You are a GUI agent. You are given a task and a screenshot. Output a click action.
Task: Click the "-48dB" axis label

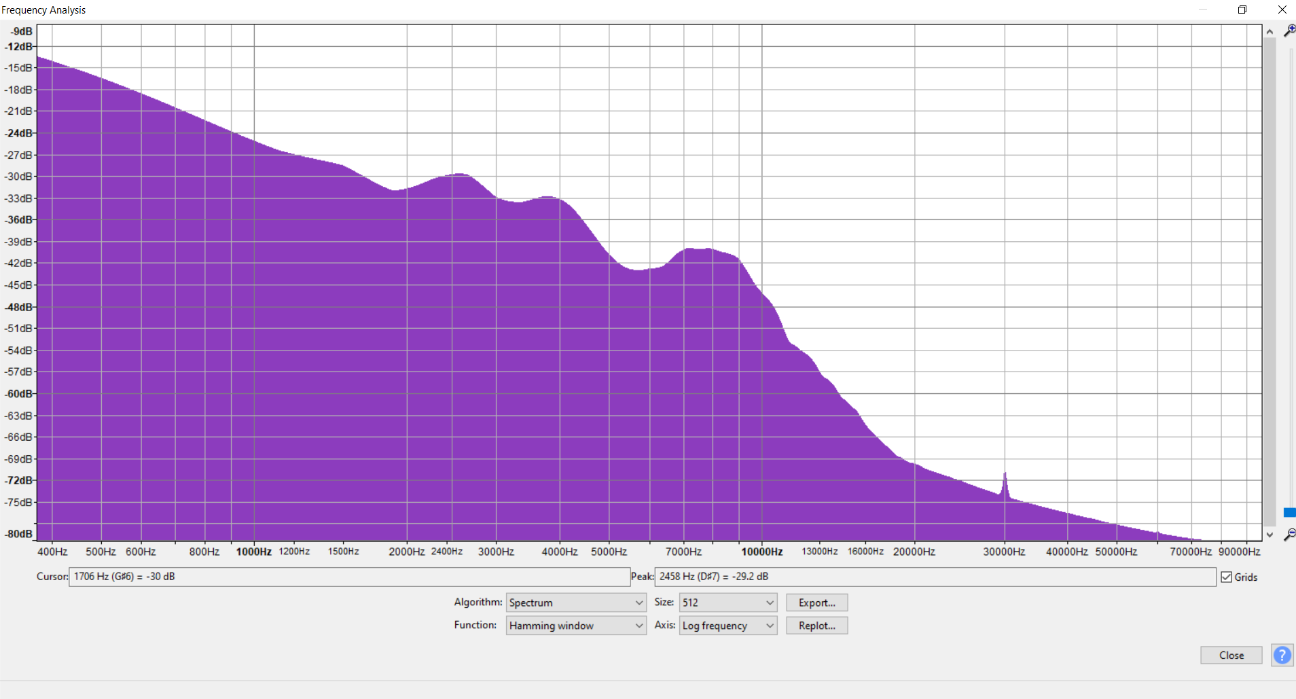click(x=19, y=307)
